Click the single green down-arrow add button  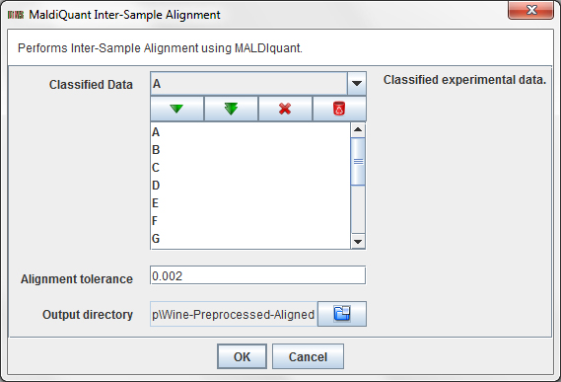(x=176, y=109)
